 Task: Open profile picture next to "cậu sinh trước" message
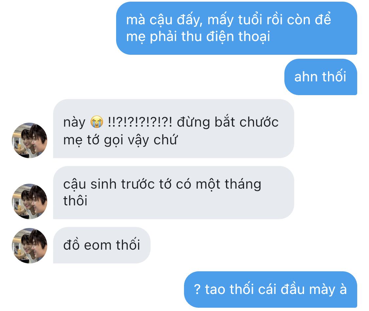[30, 201]
